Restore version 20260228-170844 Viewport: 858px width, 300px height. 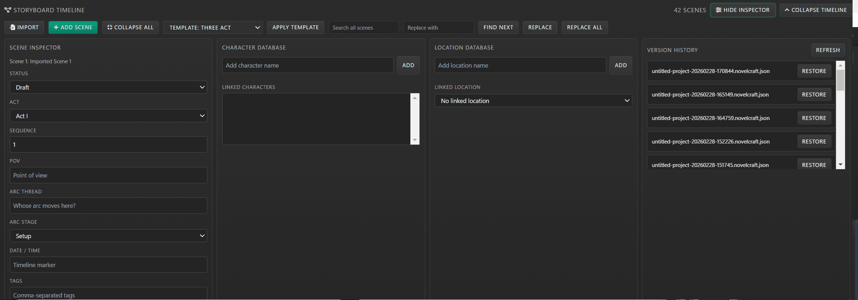(814, 71)
